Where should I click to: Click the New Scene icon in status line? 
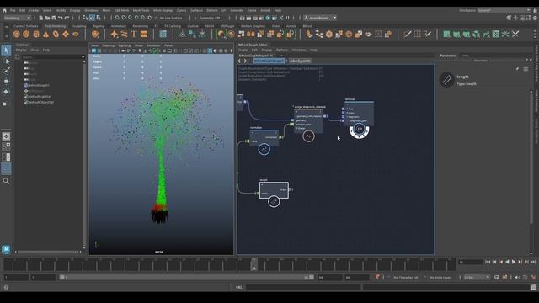[x=41, y=18]
